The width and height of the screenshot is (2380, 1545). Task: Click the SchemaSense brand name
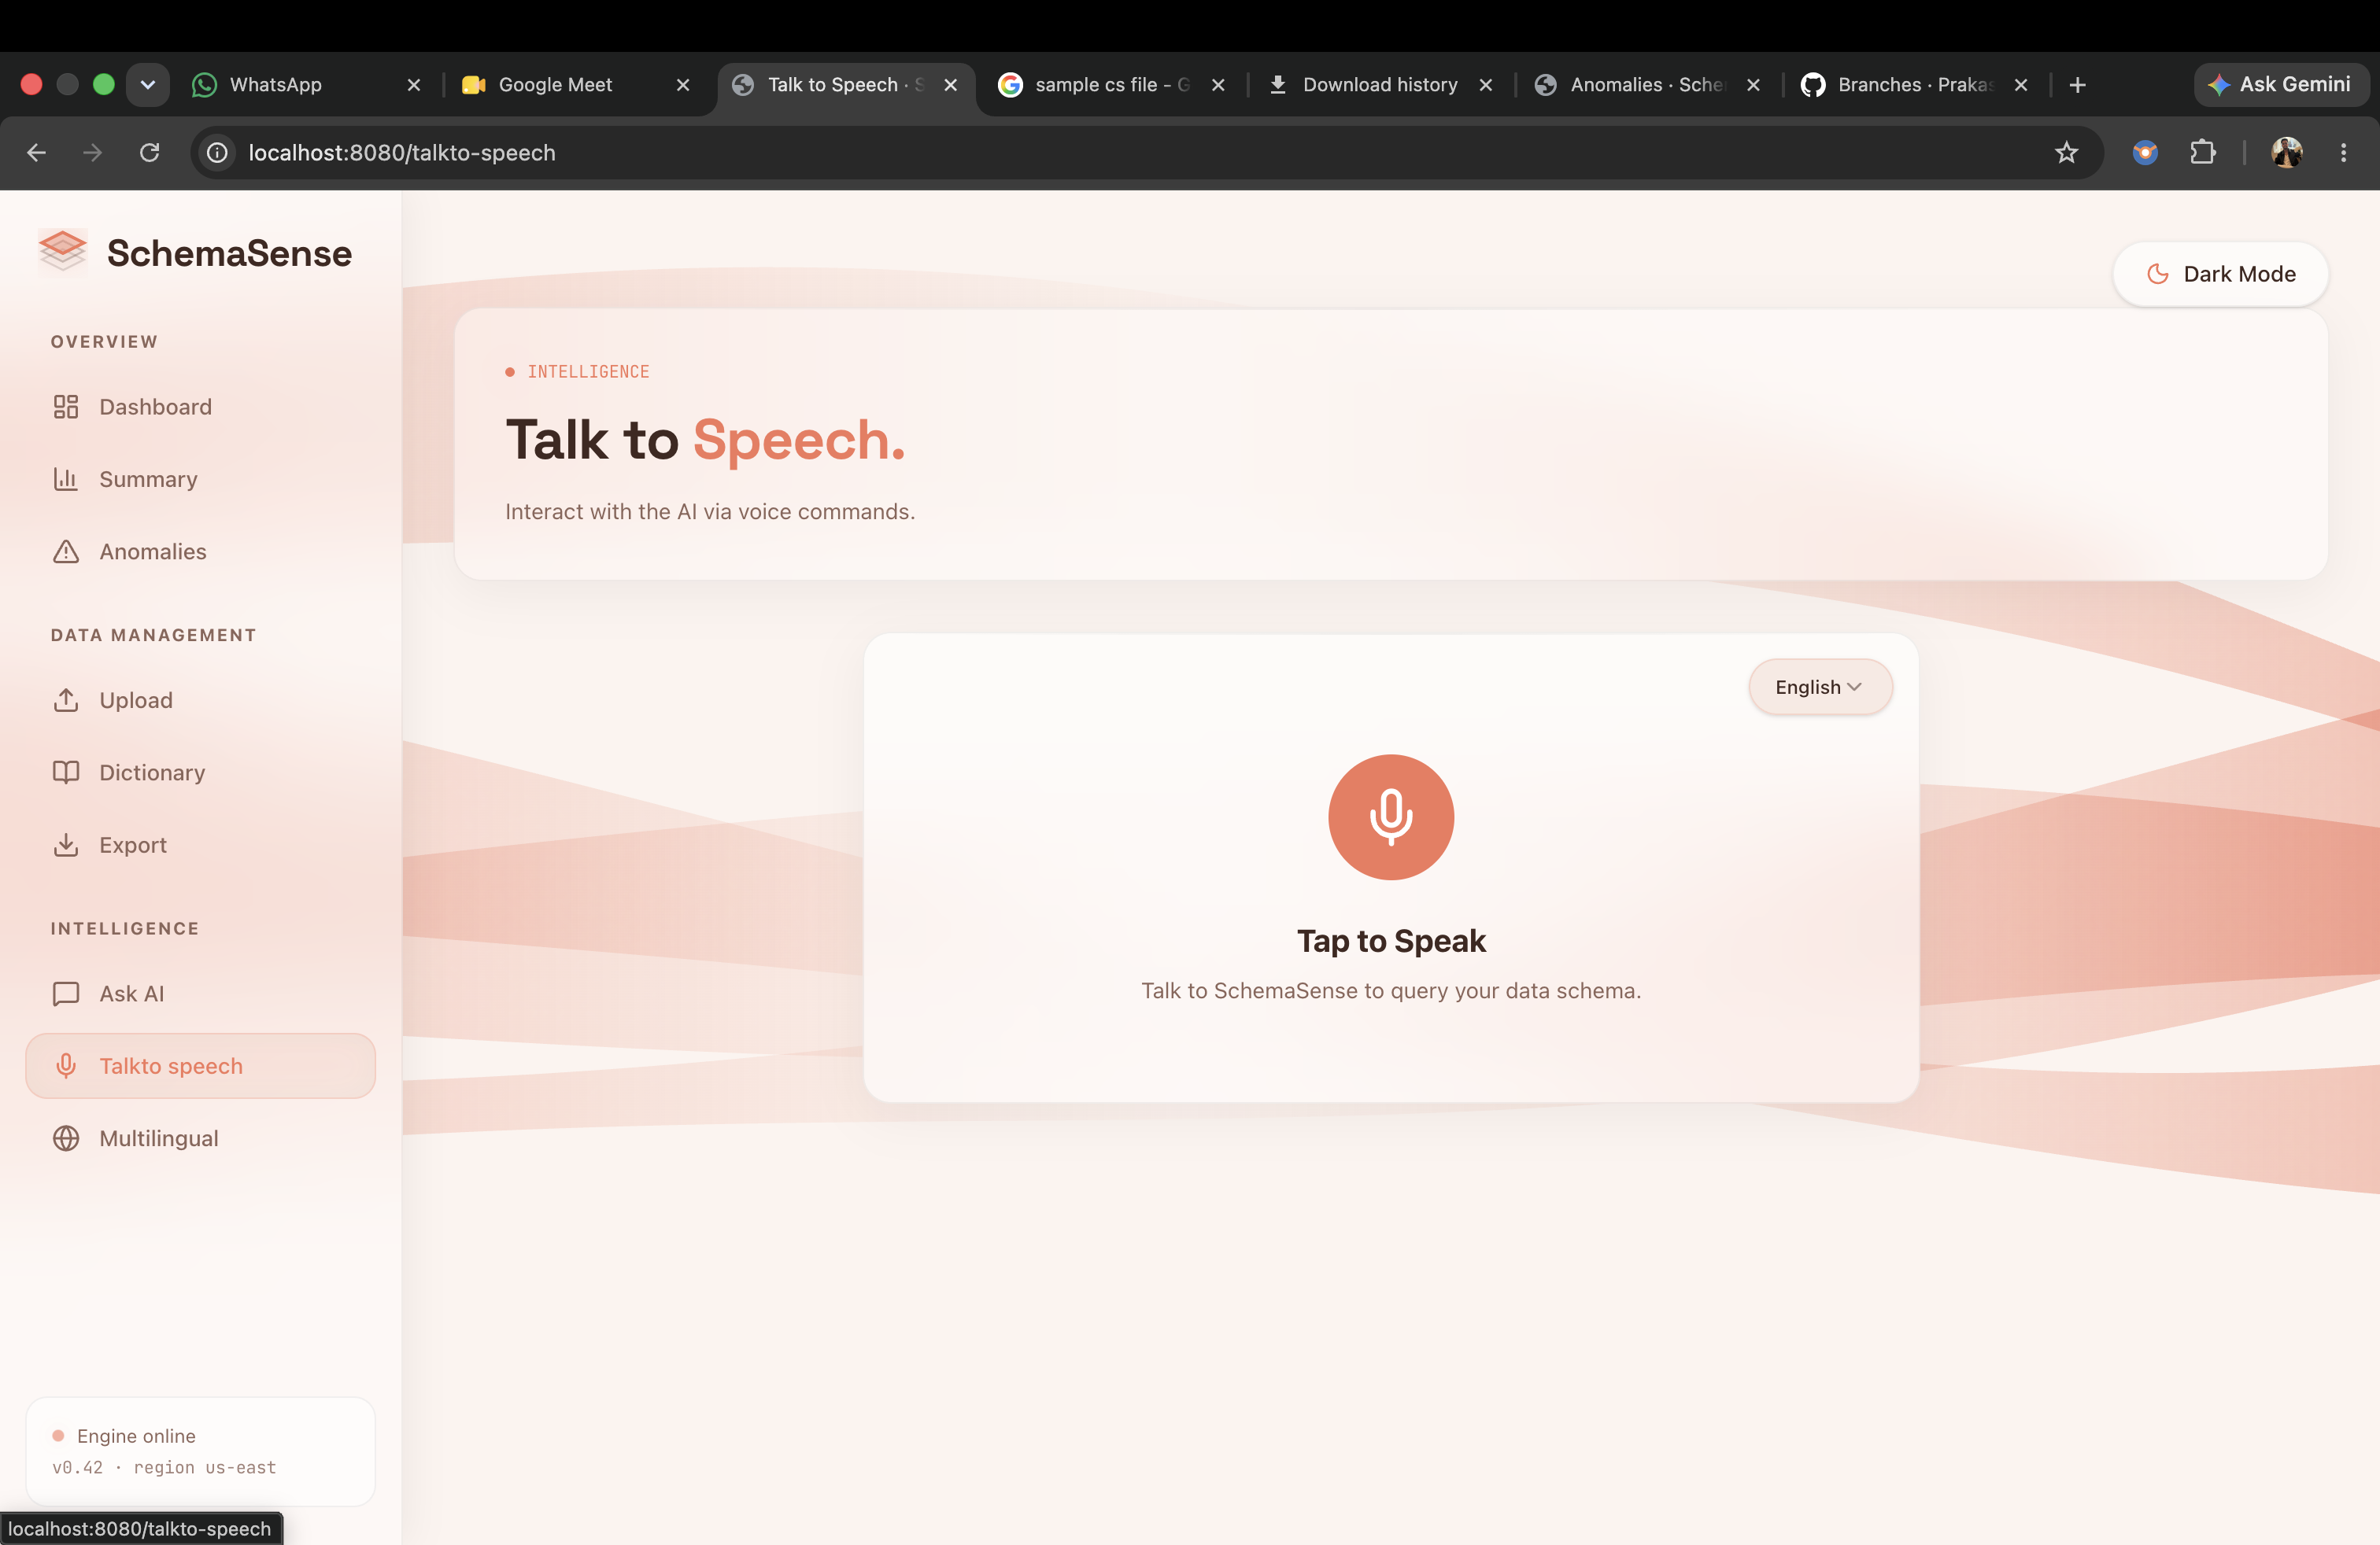[229, 253]
